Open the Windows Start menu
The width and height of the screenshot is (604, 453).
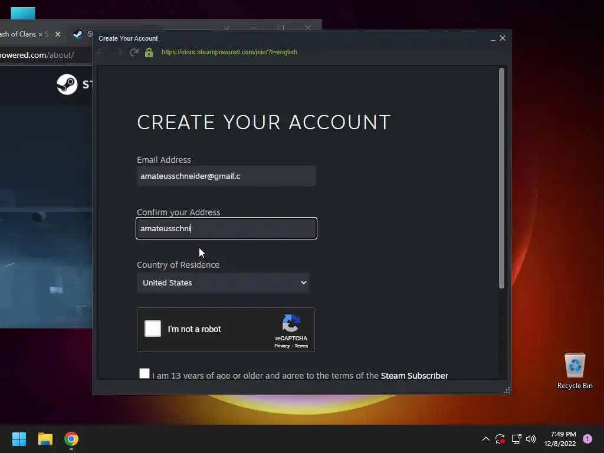(x=19, y=439)
